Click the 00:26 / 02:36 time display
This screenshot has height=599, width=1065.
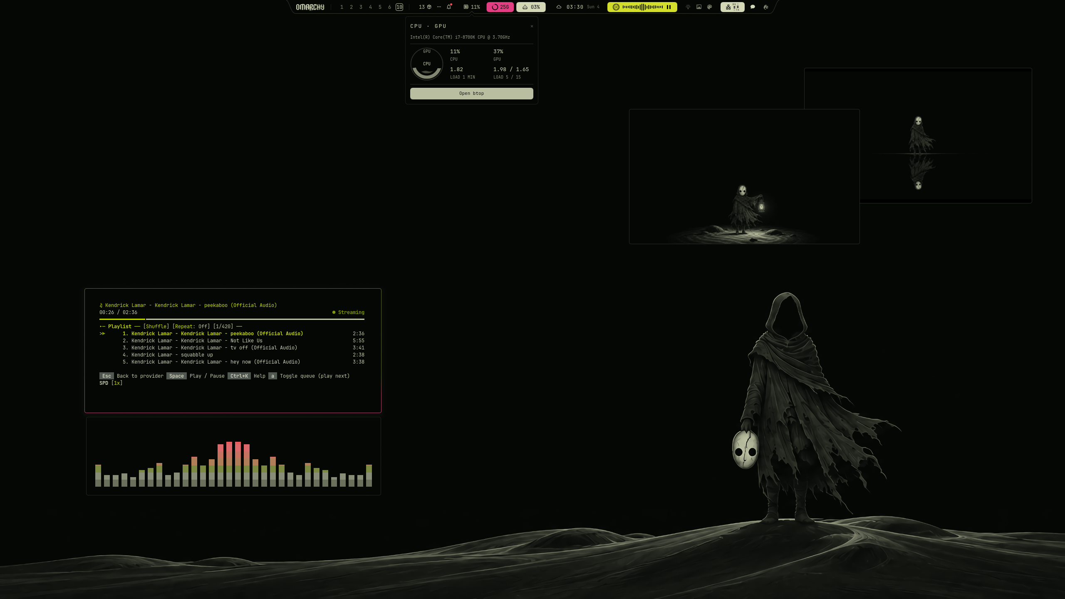click(118, 312)
